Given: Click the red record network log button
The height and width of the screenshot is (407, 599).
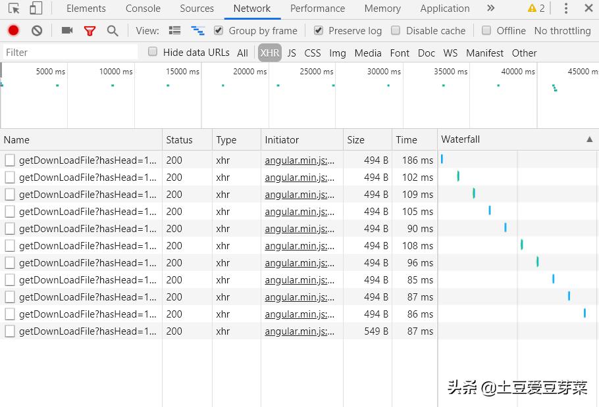Looking at the screenshot, I should point(13,30).
